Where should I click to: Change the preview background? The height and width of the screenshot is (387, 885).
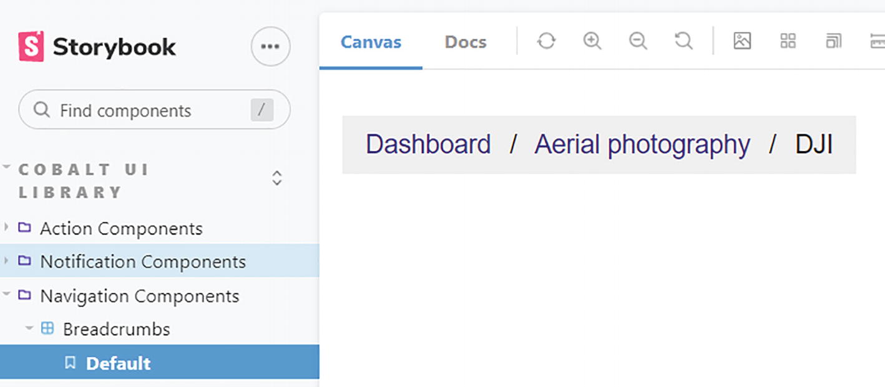(x=742, y=42)
